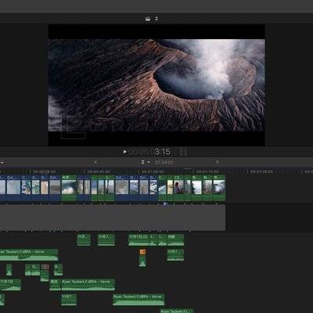Click the audio meters icon beside timecode

coord(183,152)
